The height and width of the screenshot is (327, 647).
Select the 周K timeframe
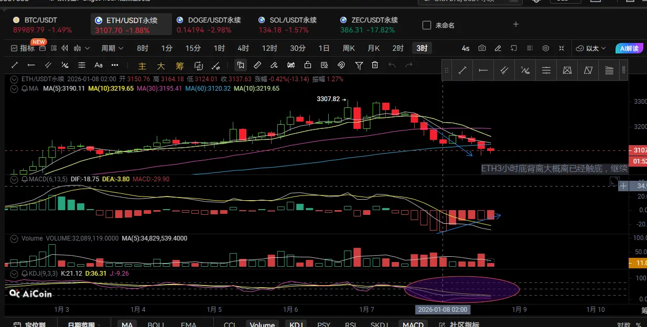click(x=349, y=48)
